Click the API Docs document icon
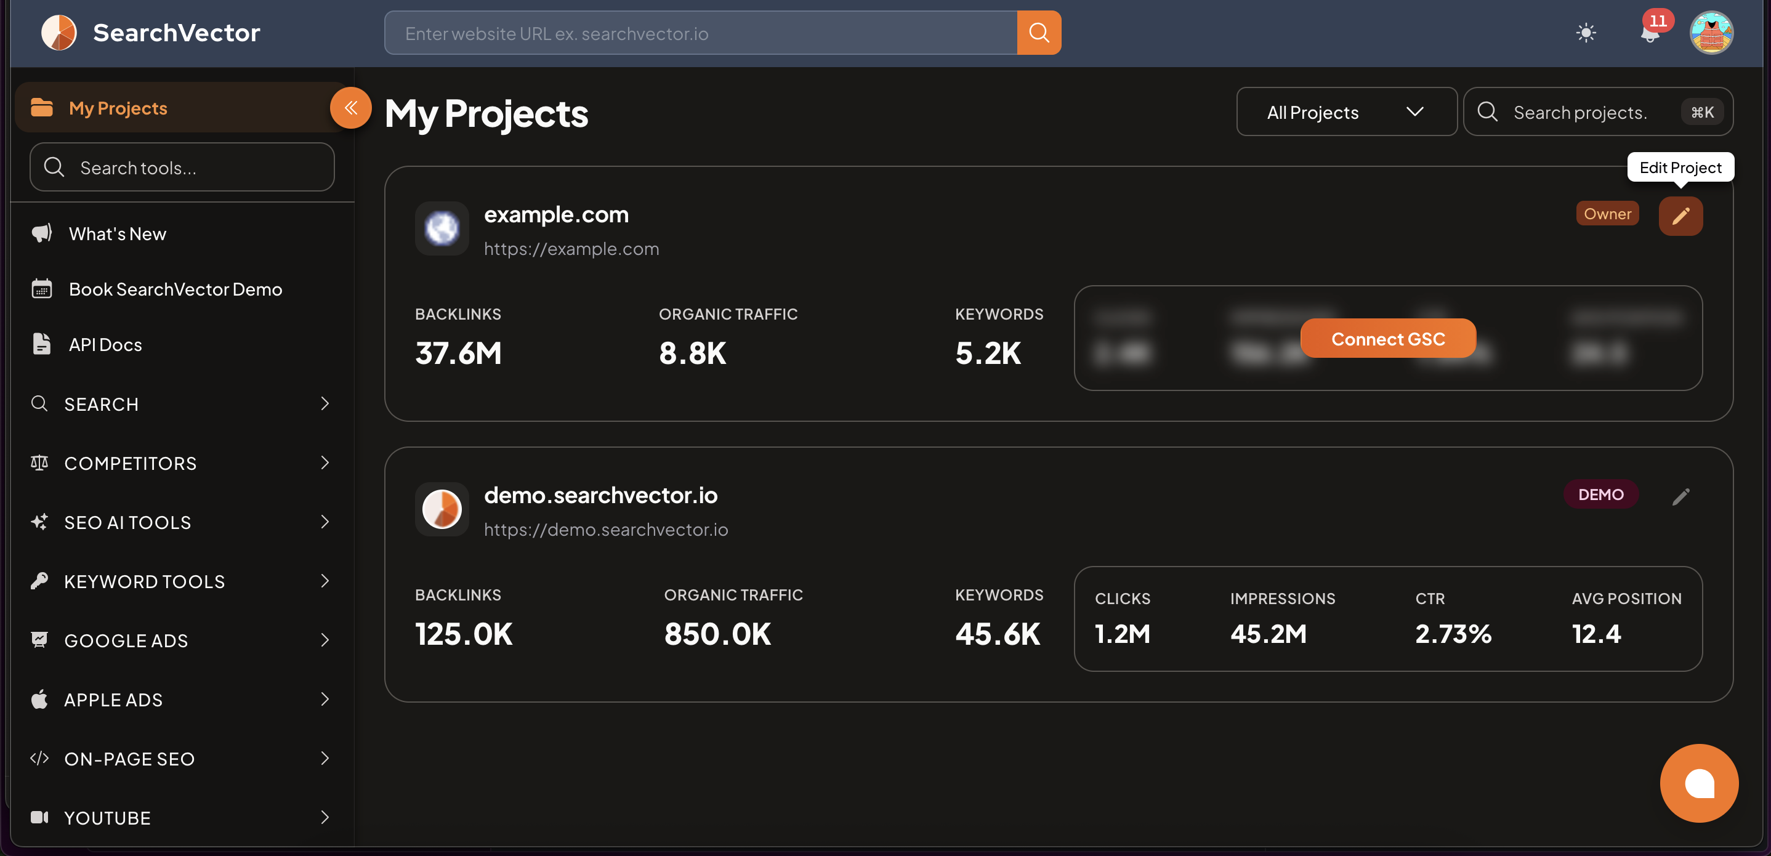The height and width of the screenshot is (856, 1771). [42, 343]
